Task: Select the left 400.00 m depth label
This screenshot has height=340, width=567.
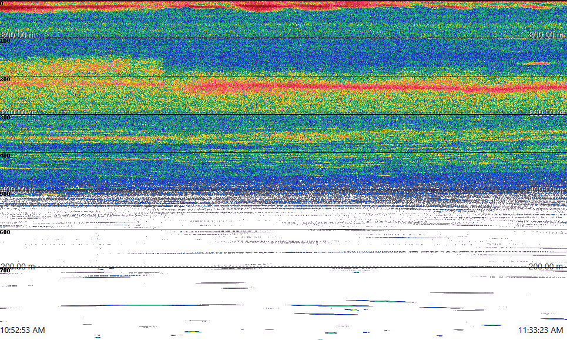Action: [18, 189]
